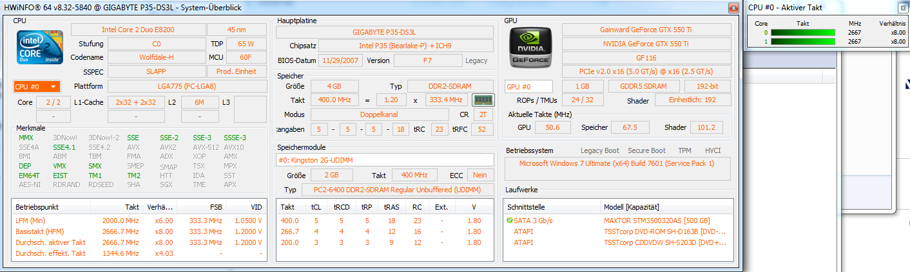Click the Wolfdale-H codename value

coord(156,57)
